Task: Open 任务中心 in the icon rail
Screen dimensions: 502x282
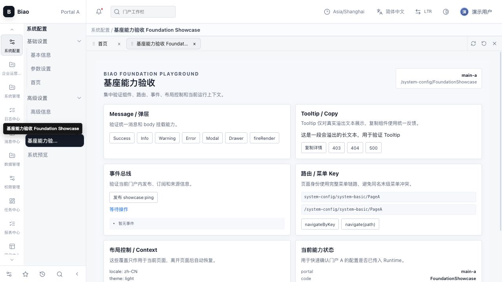Action: [x=12, y=204]
